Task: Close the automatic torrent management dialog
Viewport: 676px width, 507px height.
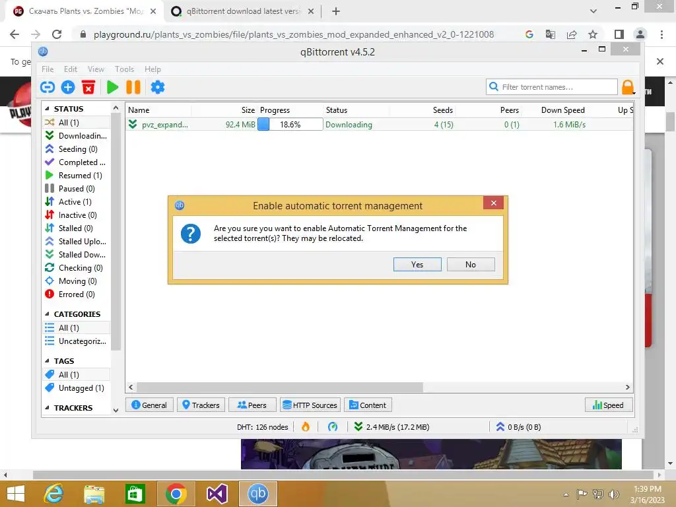Action: (494, 203)
